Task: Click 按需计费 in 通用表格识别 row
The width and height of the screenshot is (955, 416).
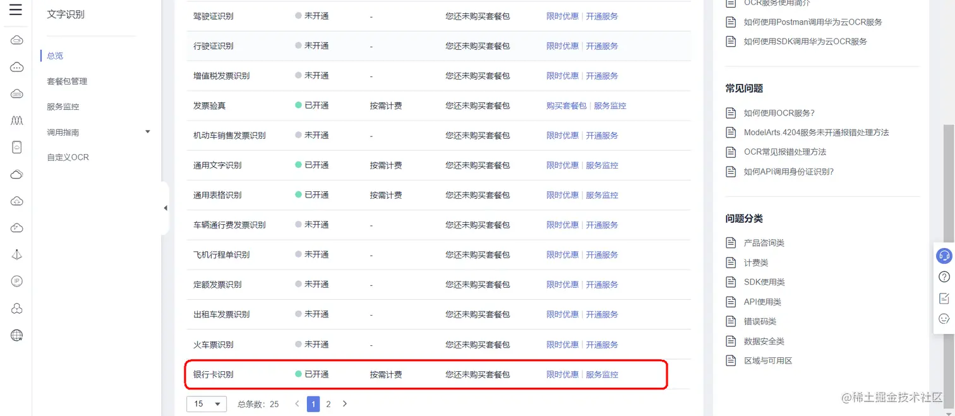Action: point(386,195)
